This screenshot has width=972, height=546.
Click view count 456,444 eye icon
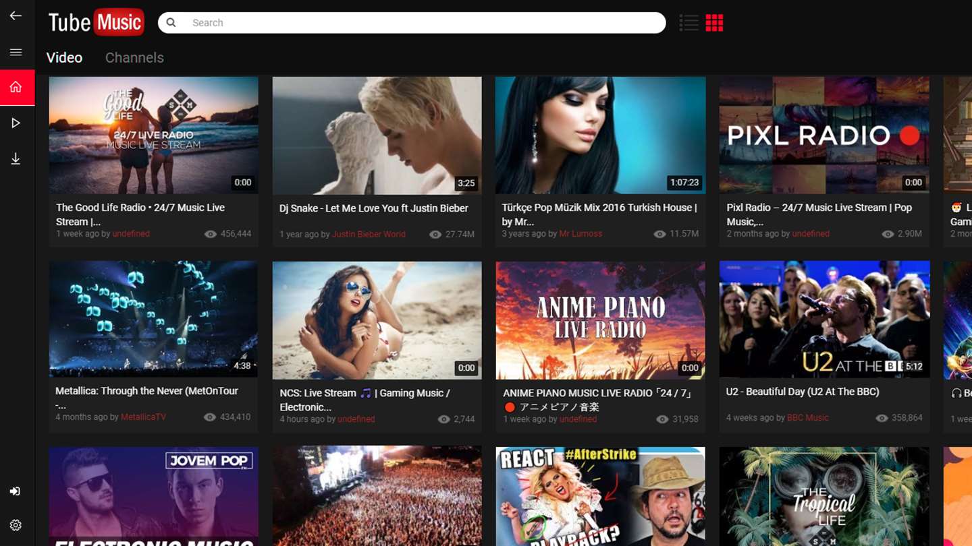coord(211,234)
